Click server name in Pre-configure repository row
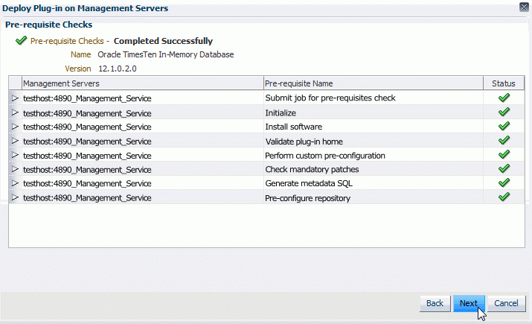This screenshot has width=532, height=324. click(87, 198)
